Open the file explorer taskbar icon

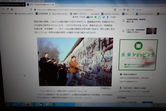tap(48, 105)
